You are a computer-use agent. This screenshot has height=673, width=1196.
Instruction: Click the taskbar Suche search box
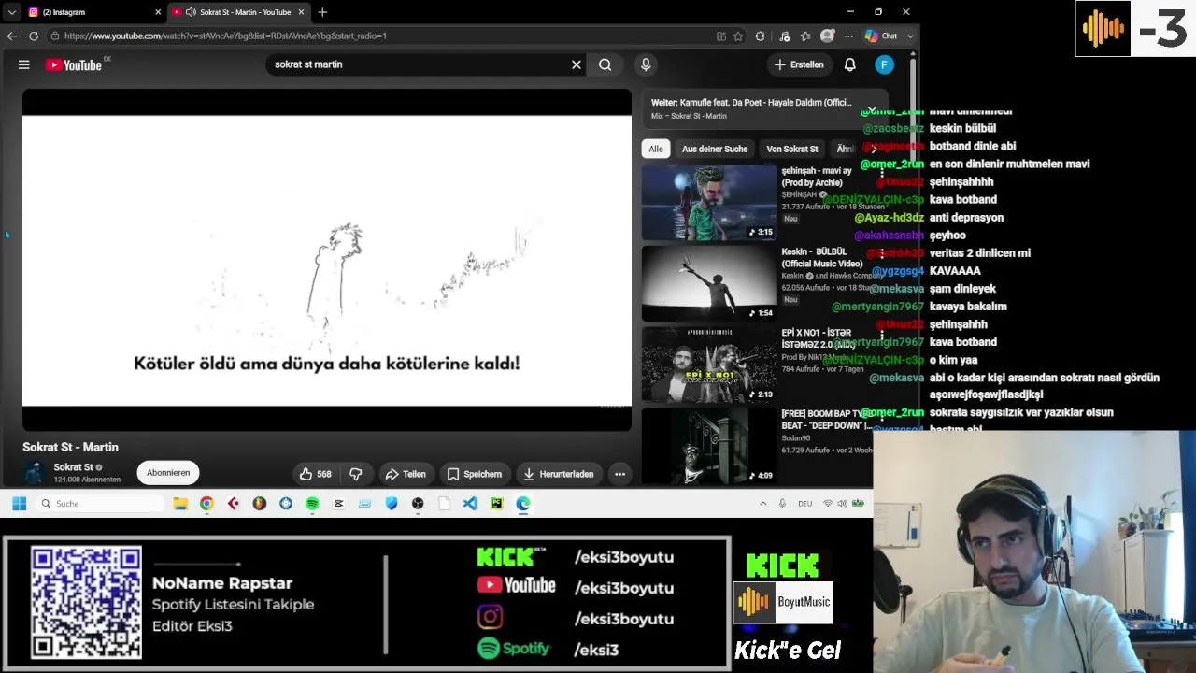coord(101,504)
